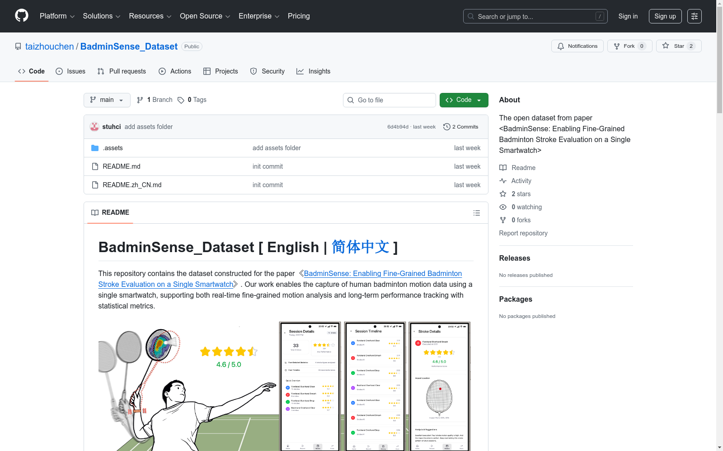
Task: Switch to the Projects tab
Action: click(221, 71)
